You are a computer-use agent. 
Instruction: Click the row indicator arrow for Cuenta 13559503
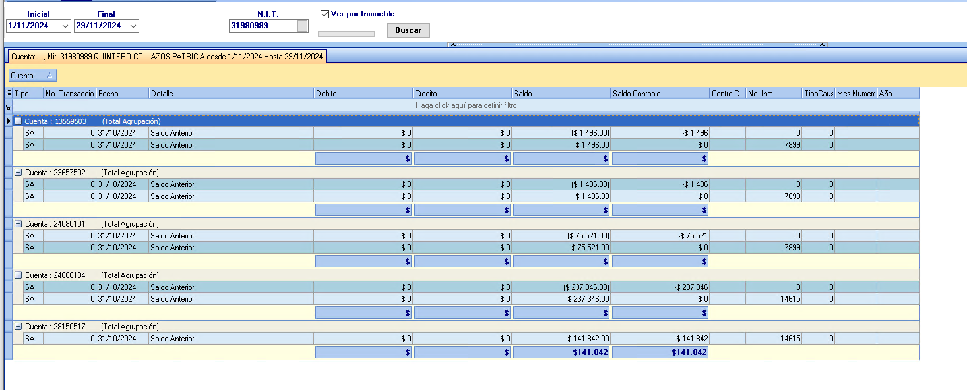pyautogui.click(x=9, y=121)
